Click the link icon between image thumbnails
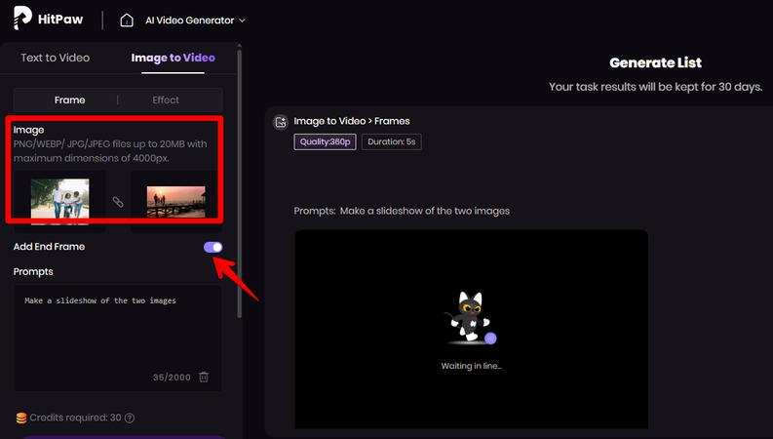The width and height of the screenshot is (773, 439). (118, 202)
